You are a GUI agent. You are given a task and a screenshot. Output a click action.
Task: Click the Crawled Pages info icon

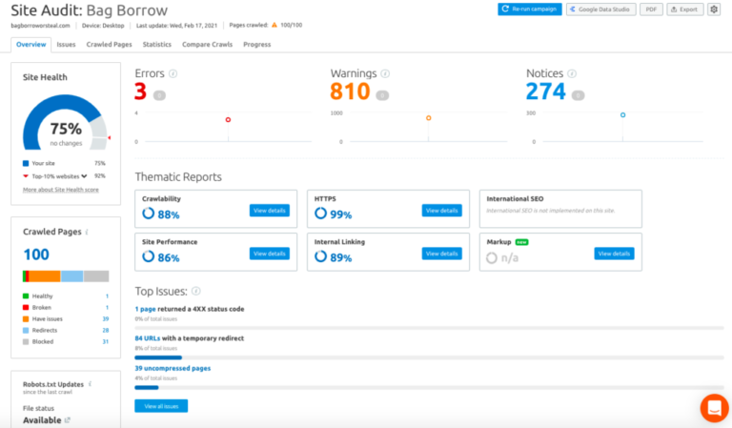(87, 232)
